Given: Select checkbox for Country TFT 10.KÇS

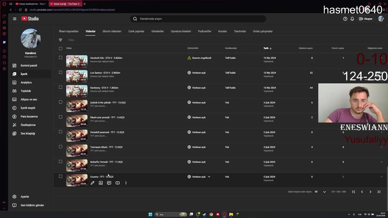Looking at the screenshot, I should coord(60,176).
